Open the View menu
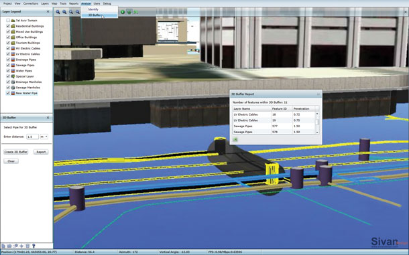This screenshot has height=255, width=409. click(x=17, y=3)
